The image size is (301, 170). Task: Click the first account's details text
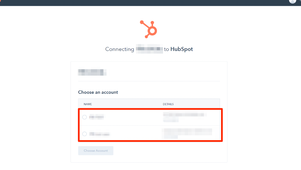click(x=185, y=117)
